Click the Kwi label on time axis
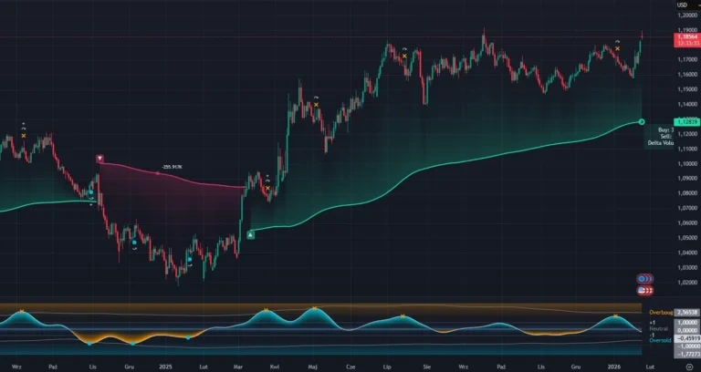701x372 pixels. pos(275,367)
